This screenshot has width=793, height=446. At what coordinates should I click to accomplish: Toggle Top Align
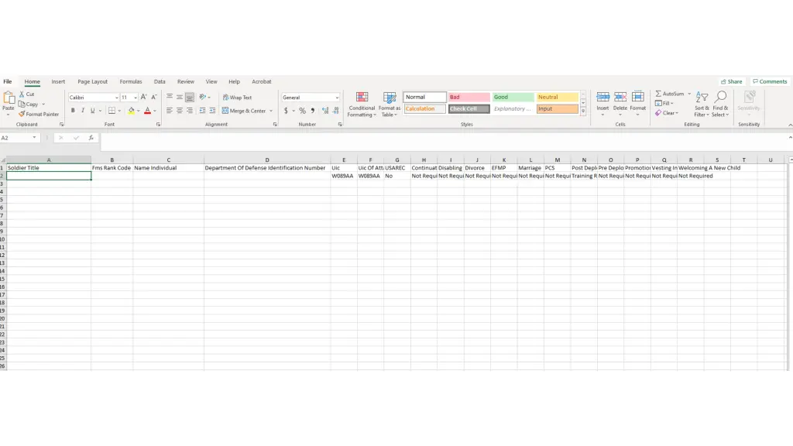point(170,97)
